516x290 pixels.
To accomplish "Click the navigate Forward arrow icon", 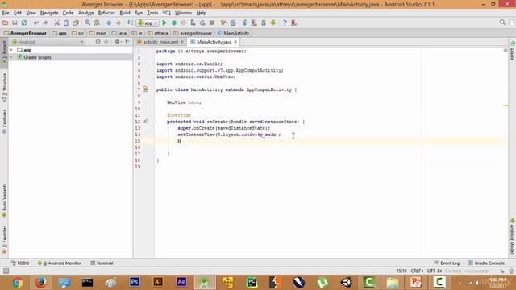I will pyautogui.click(x=119, y=23).
